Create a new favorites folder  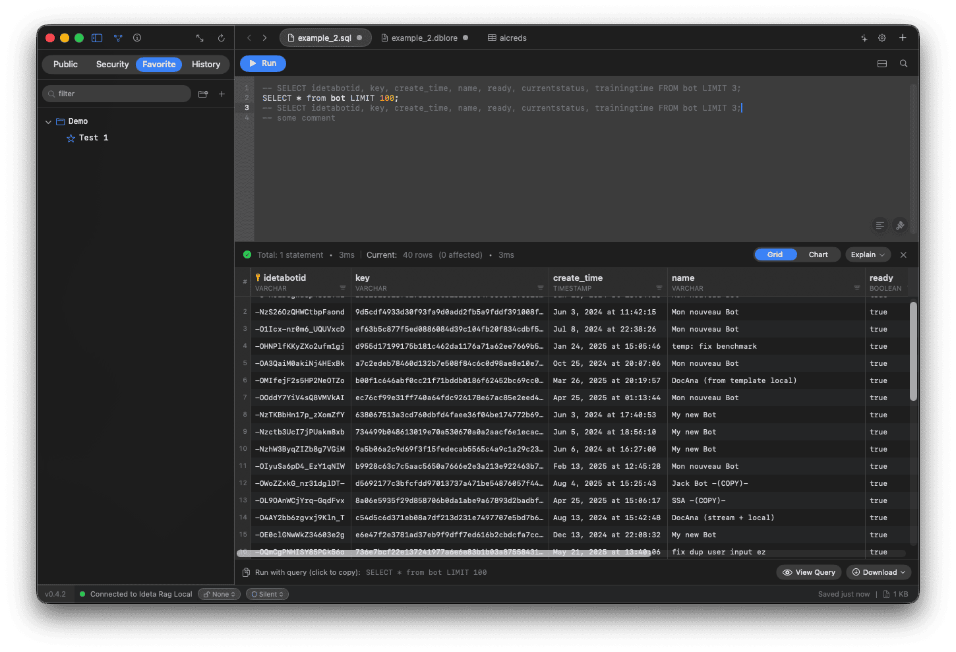(203, 94)
